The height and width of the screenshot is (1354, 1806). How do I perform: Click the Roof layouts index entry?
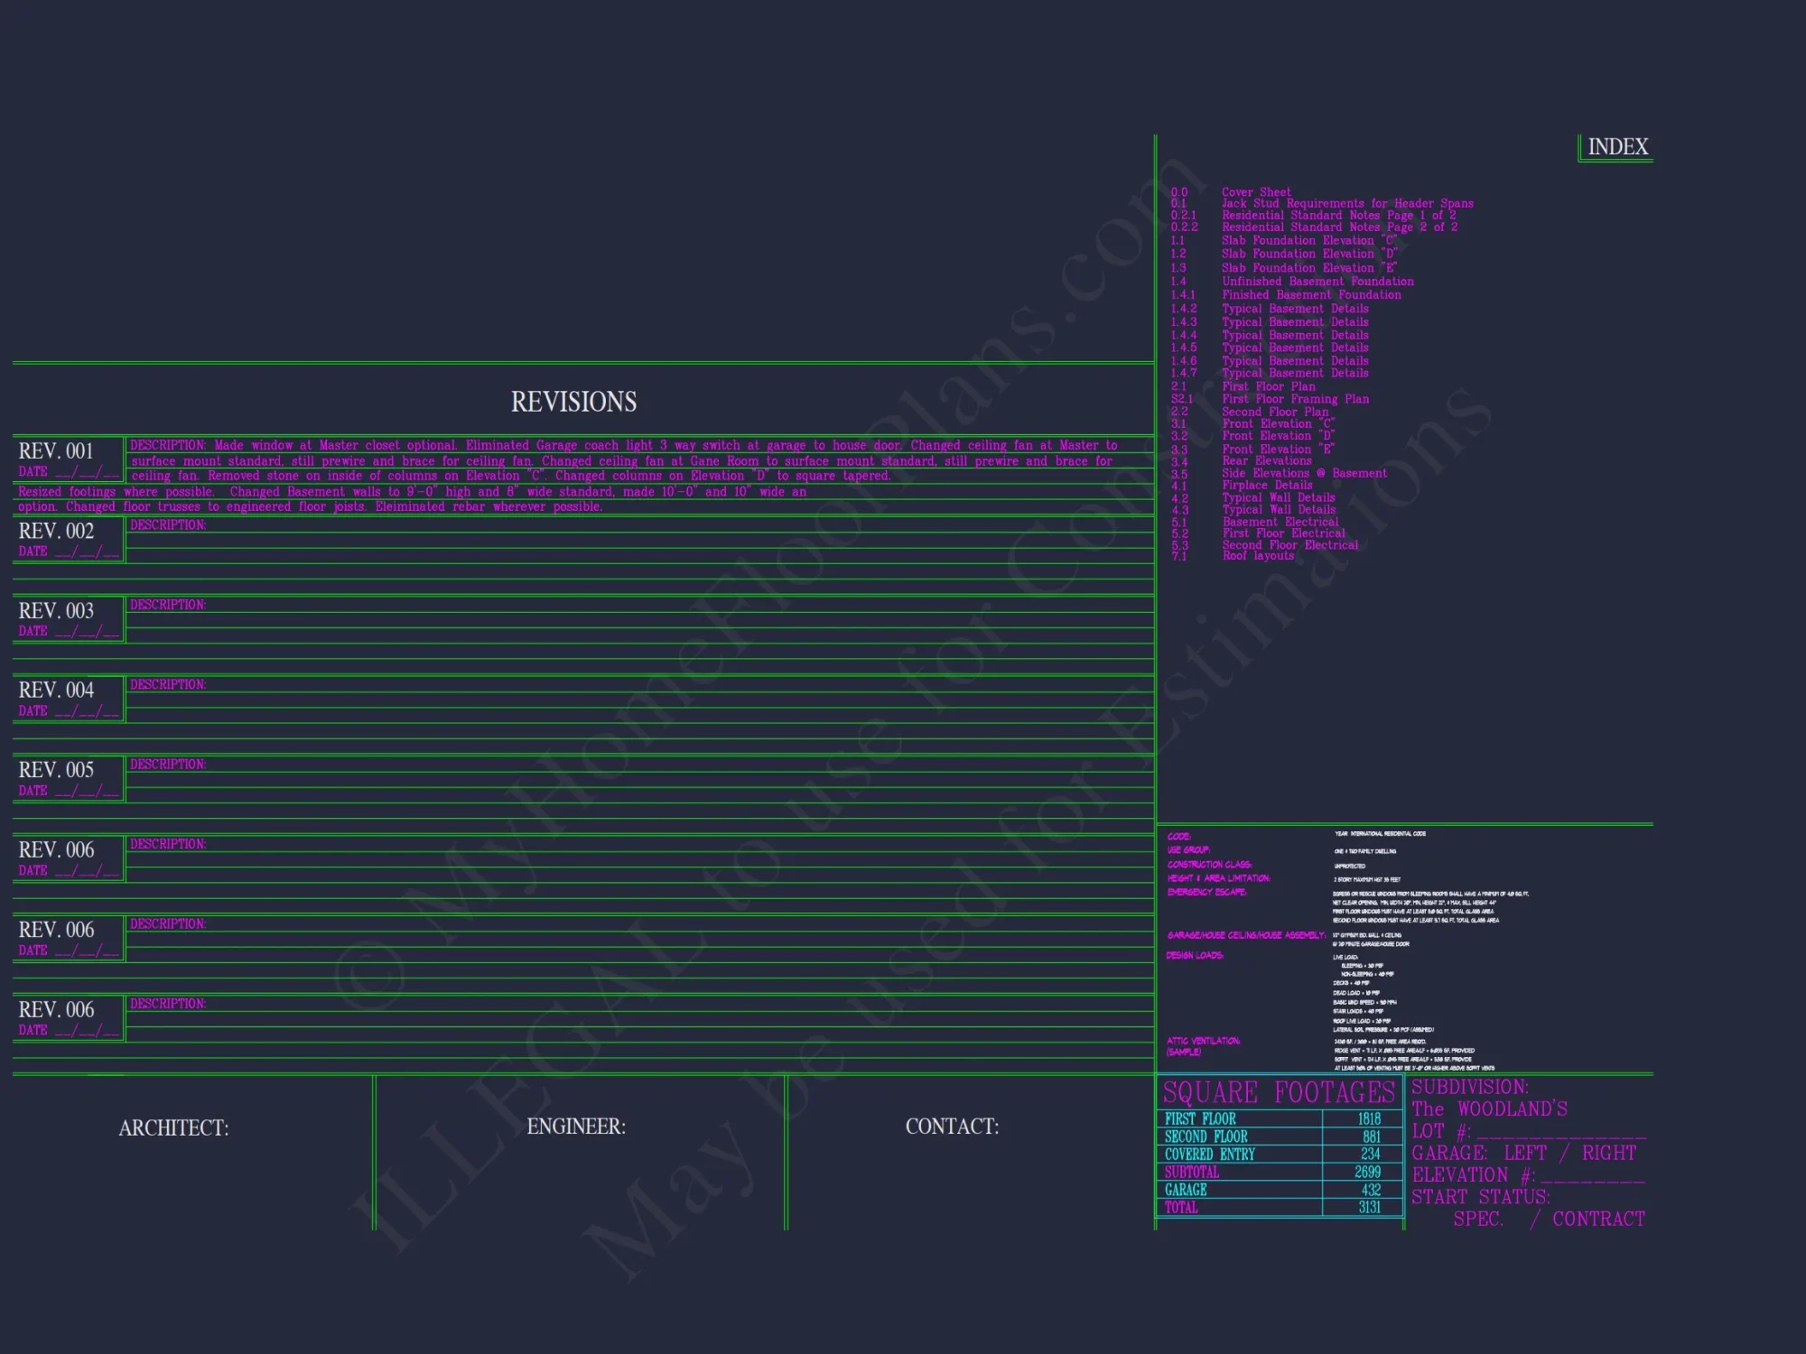coord(1258,556)
